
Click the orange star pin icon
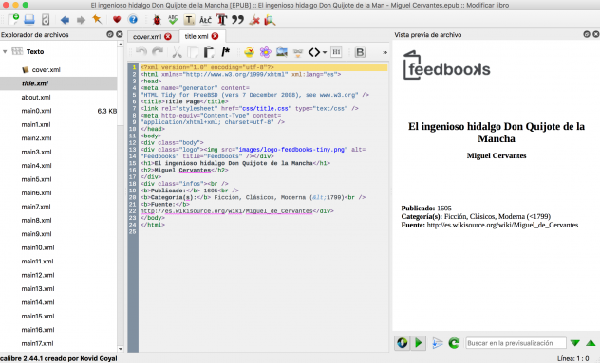click(x=97, y=19)
